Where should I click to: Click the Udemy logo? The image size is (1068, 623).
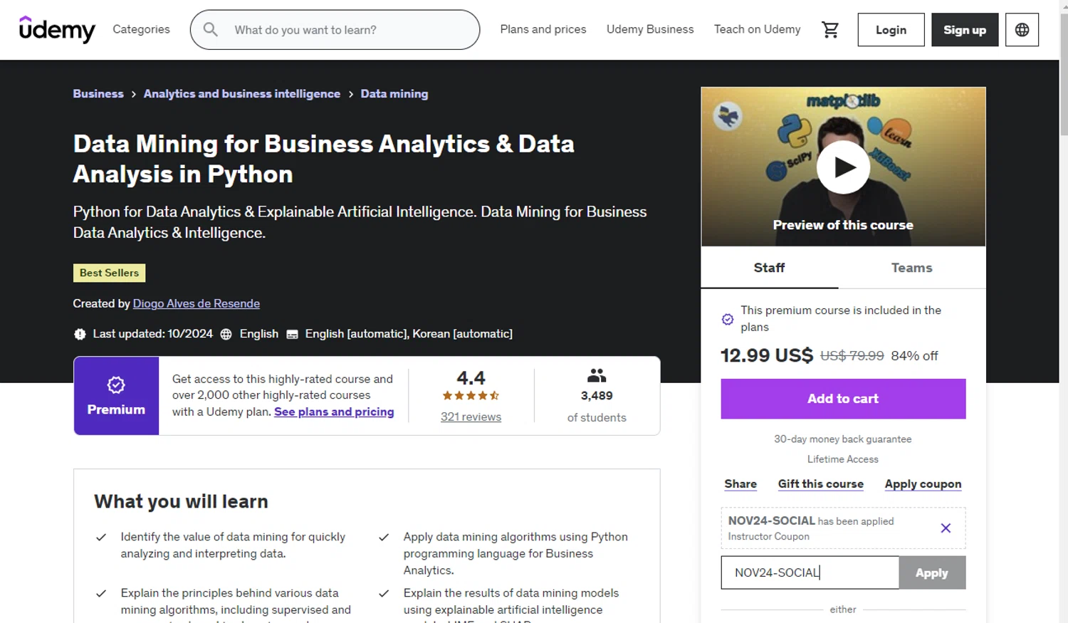coord(57,29)
